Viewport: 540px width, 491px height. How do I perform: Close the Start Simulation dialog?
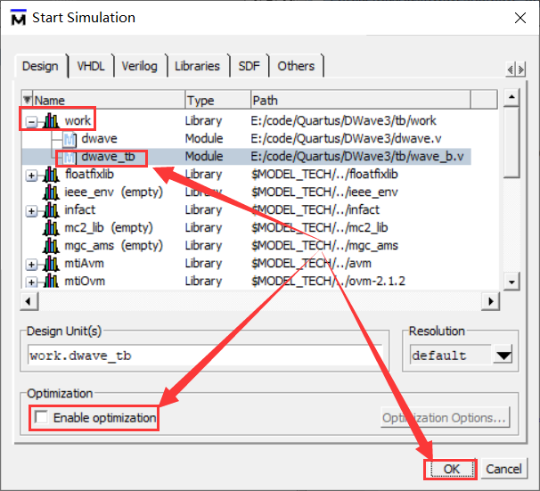point(520,18)
